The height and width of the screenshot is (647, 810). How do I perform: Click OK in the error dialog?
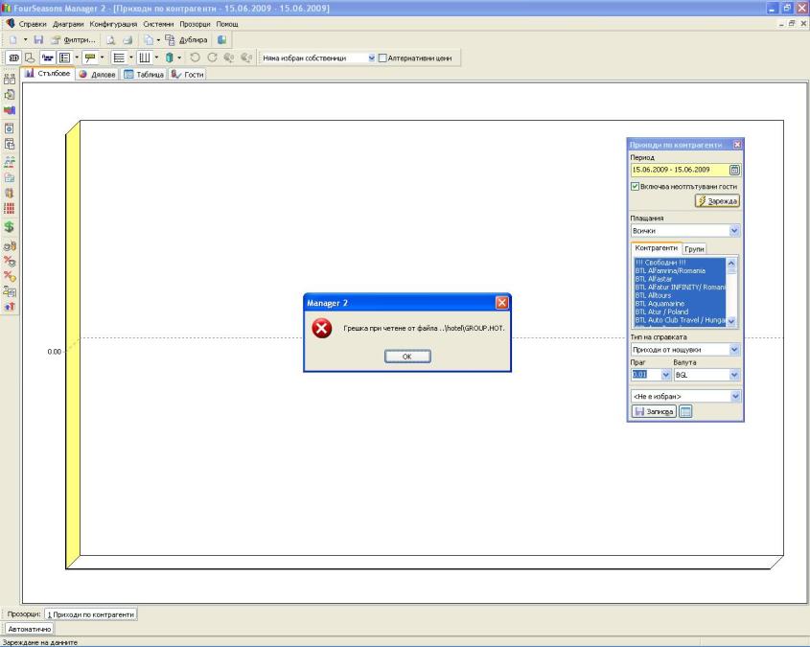click(x=406, y=356)
